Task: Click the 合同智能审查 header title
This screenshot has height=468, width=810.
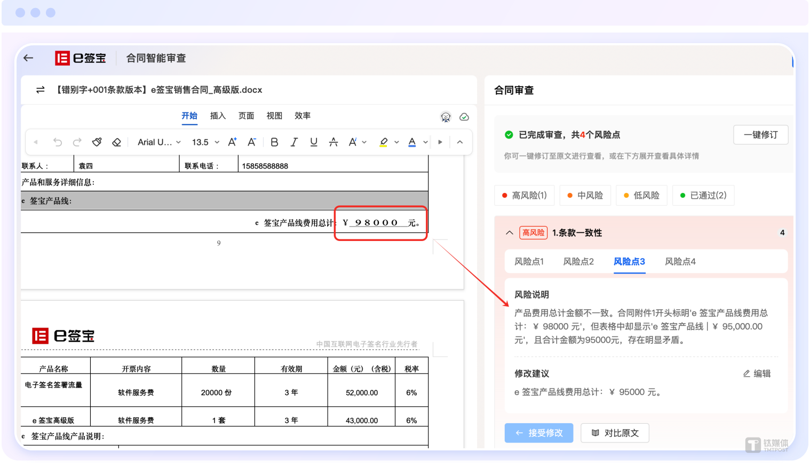Action: [x=156, y=58]
